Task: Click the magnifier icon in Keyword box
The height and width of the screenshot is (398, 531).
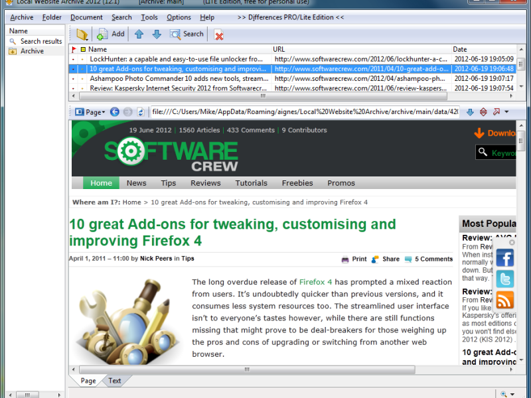Action: click(x=483, y=153)
